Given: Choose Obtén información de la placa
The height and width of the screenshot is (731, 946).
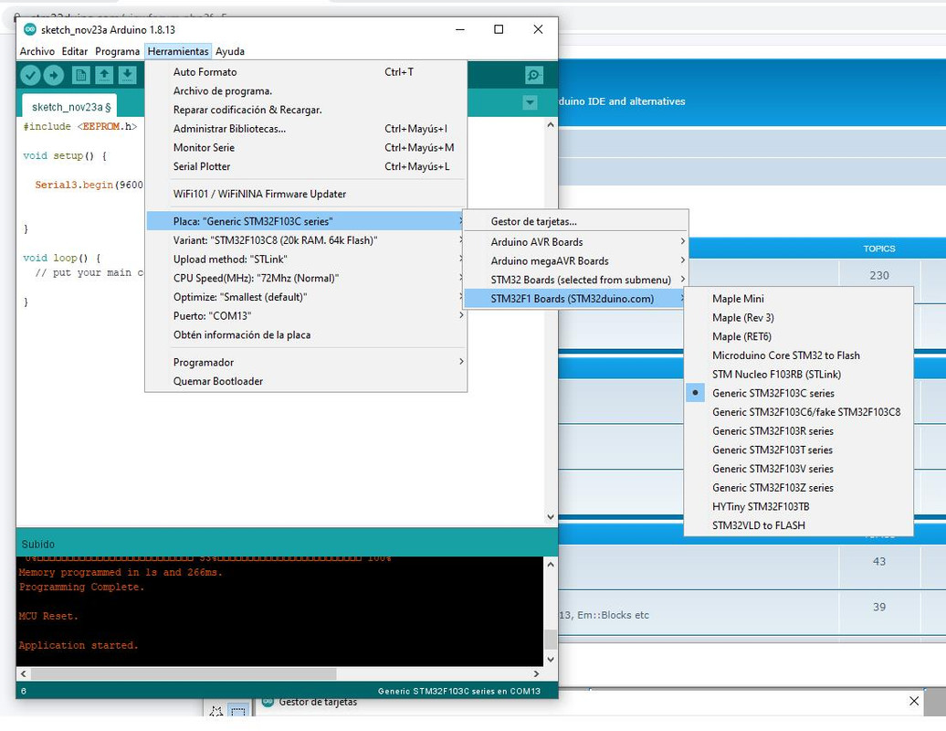Looking at the screenshot, I should click(x=306, y=335).
